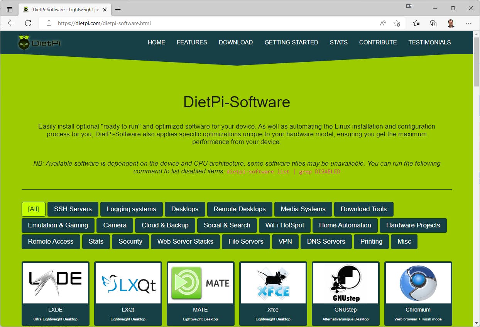Filter by Remote Access

coord(51,242)
